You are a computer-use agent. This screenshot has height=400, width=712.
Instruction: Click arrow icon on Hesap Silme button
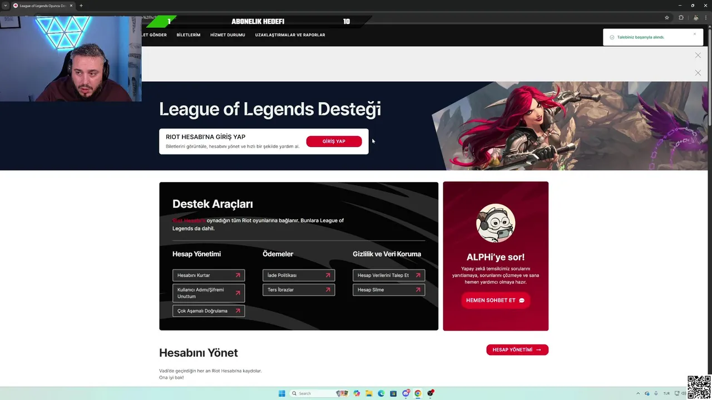tap(418, 289)
